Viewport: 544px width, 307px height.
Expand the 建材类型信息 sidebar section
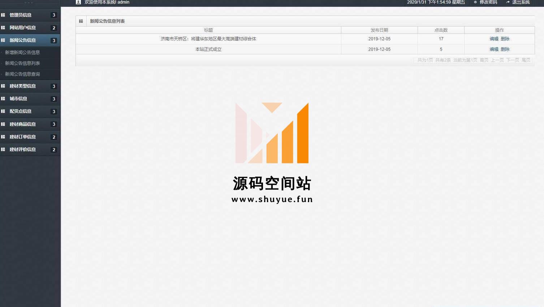[x=30, y=86]
